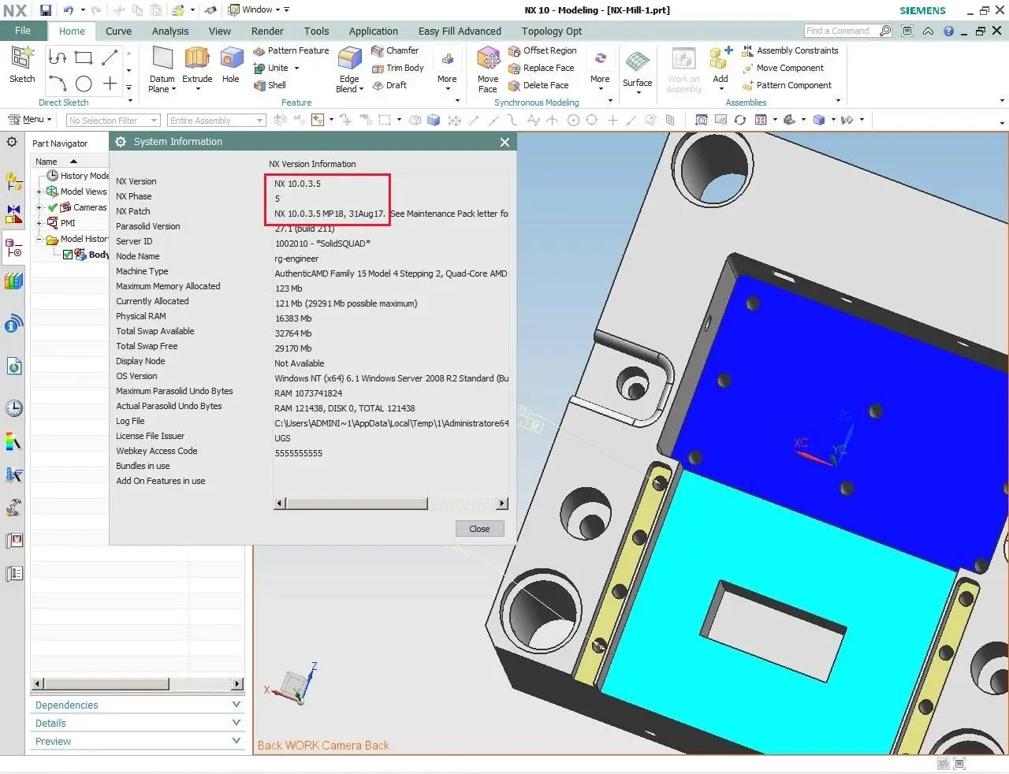
Task: Activate the Hole feature tool
Action: point(231,65)
